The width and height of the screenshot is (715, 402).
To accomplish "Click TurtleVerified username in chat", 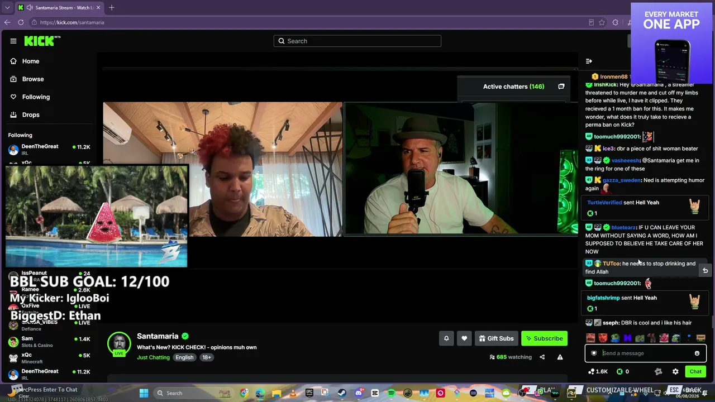I will (604, 203).
